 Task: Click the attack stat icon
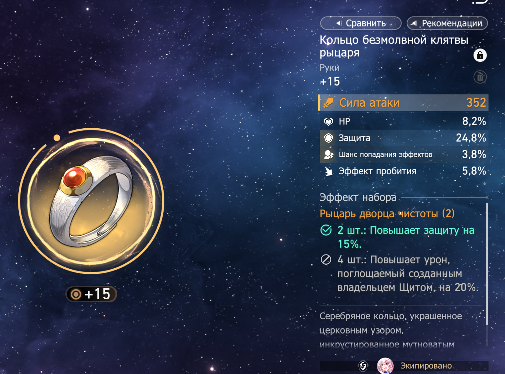tap(328, 103)
